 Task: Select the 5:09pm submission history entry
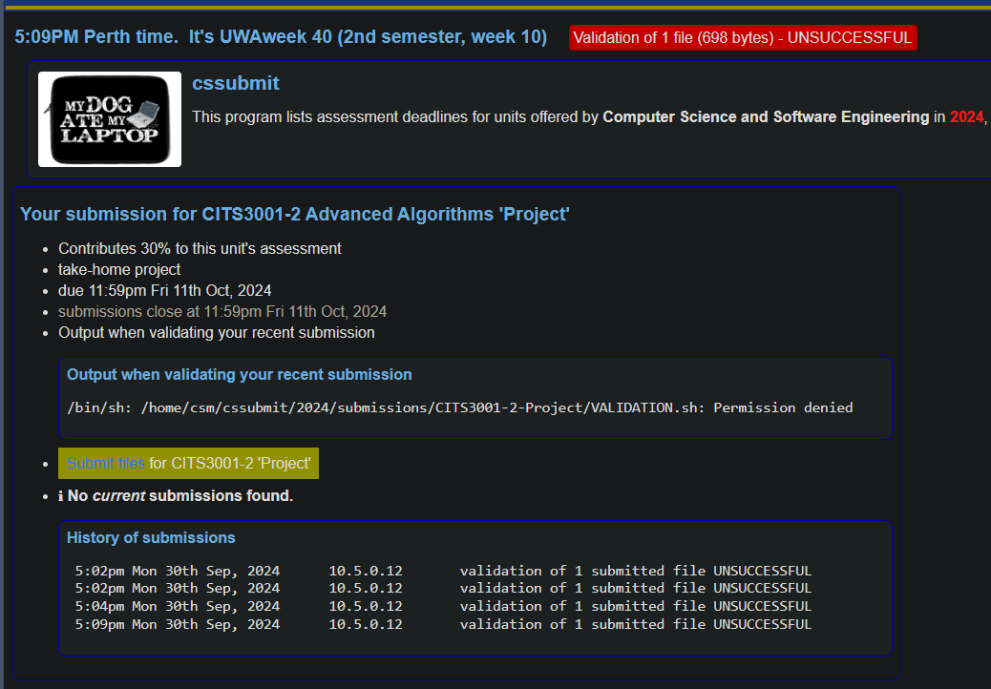pos(443,624)
